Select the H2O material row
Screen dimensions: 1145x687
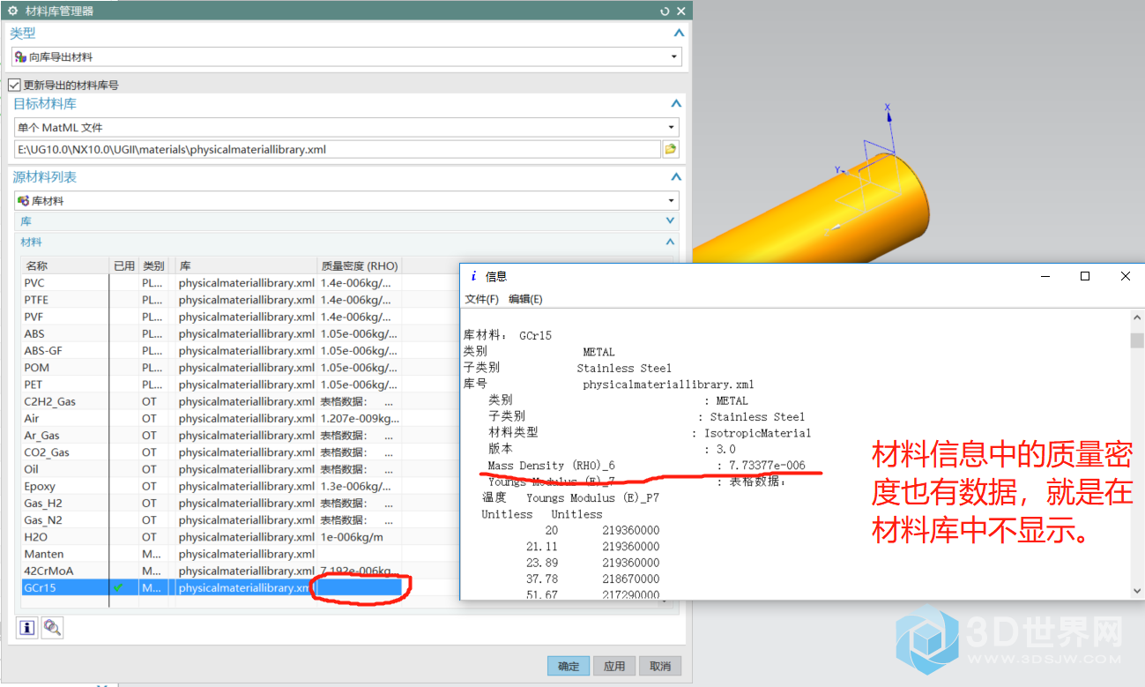point(212,536)
